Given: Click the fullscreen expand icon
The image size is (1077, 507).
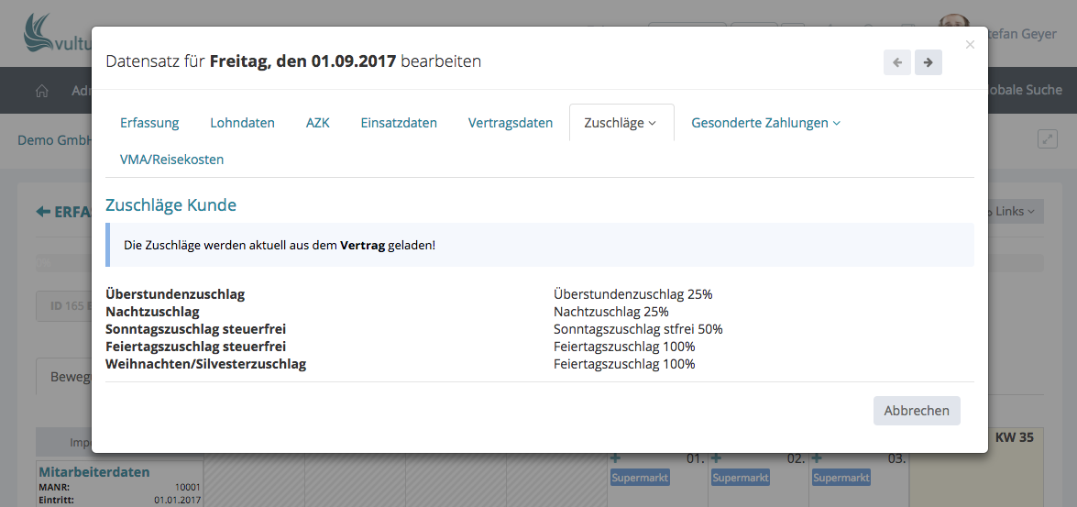Looking at the screenshot, I should point(1047,139).
